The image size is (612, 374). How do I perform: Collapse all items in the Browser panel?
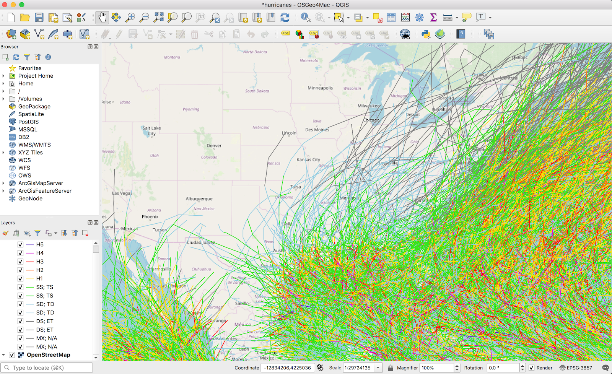coord(37,57)
